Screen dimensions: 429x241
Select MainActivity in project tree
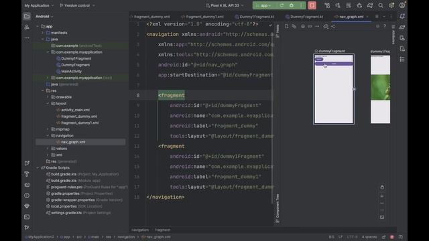click(72, 72)
